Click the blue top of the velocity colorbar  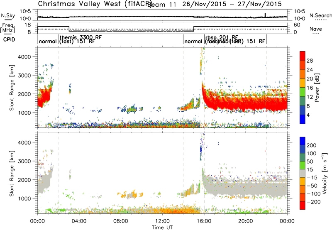(x=303, y=141)
